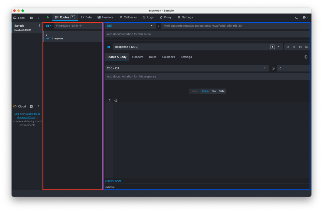Click the route path input field
The width and height of the screenshot is (323, 212).
coord(235,26)
